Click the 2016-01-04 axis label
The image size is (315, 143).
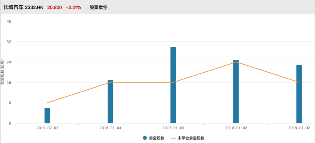pyautogui.click(x=110, y=128)
